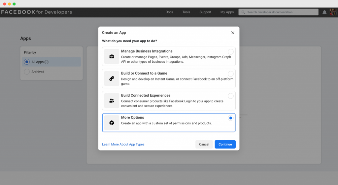Open notifications bell in header

[x=324, y=12]
